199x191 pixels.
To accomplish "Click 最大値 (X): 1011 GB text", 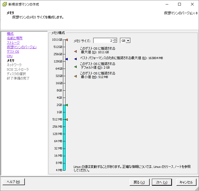I will click(x=95, y=52).
